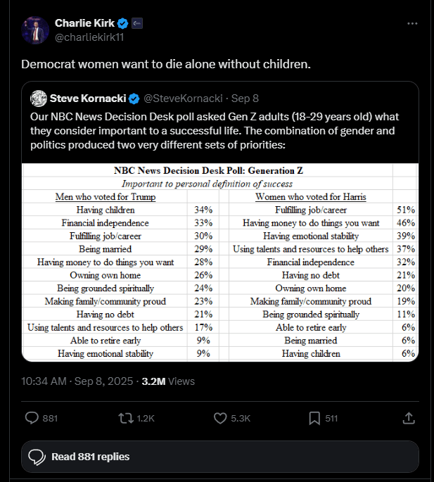
Task: Repost this tweet using retweet icon
Action: (x=126, y=418)
